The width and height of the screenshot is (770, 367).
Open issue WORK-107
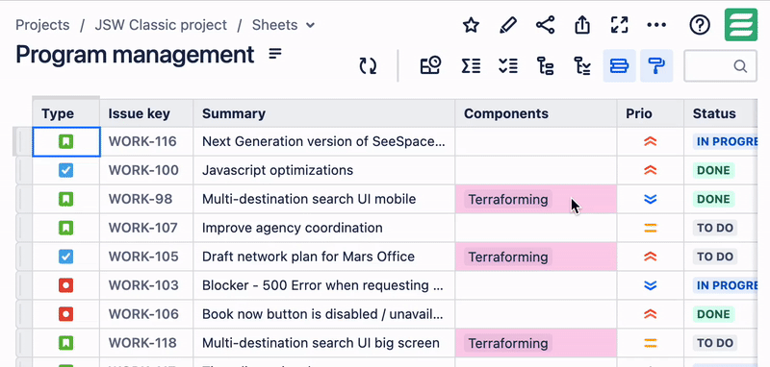tap(142, 228)
